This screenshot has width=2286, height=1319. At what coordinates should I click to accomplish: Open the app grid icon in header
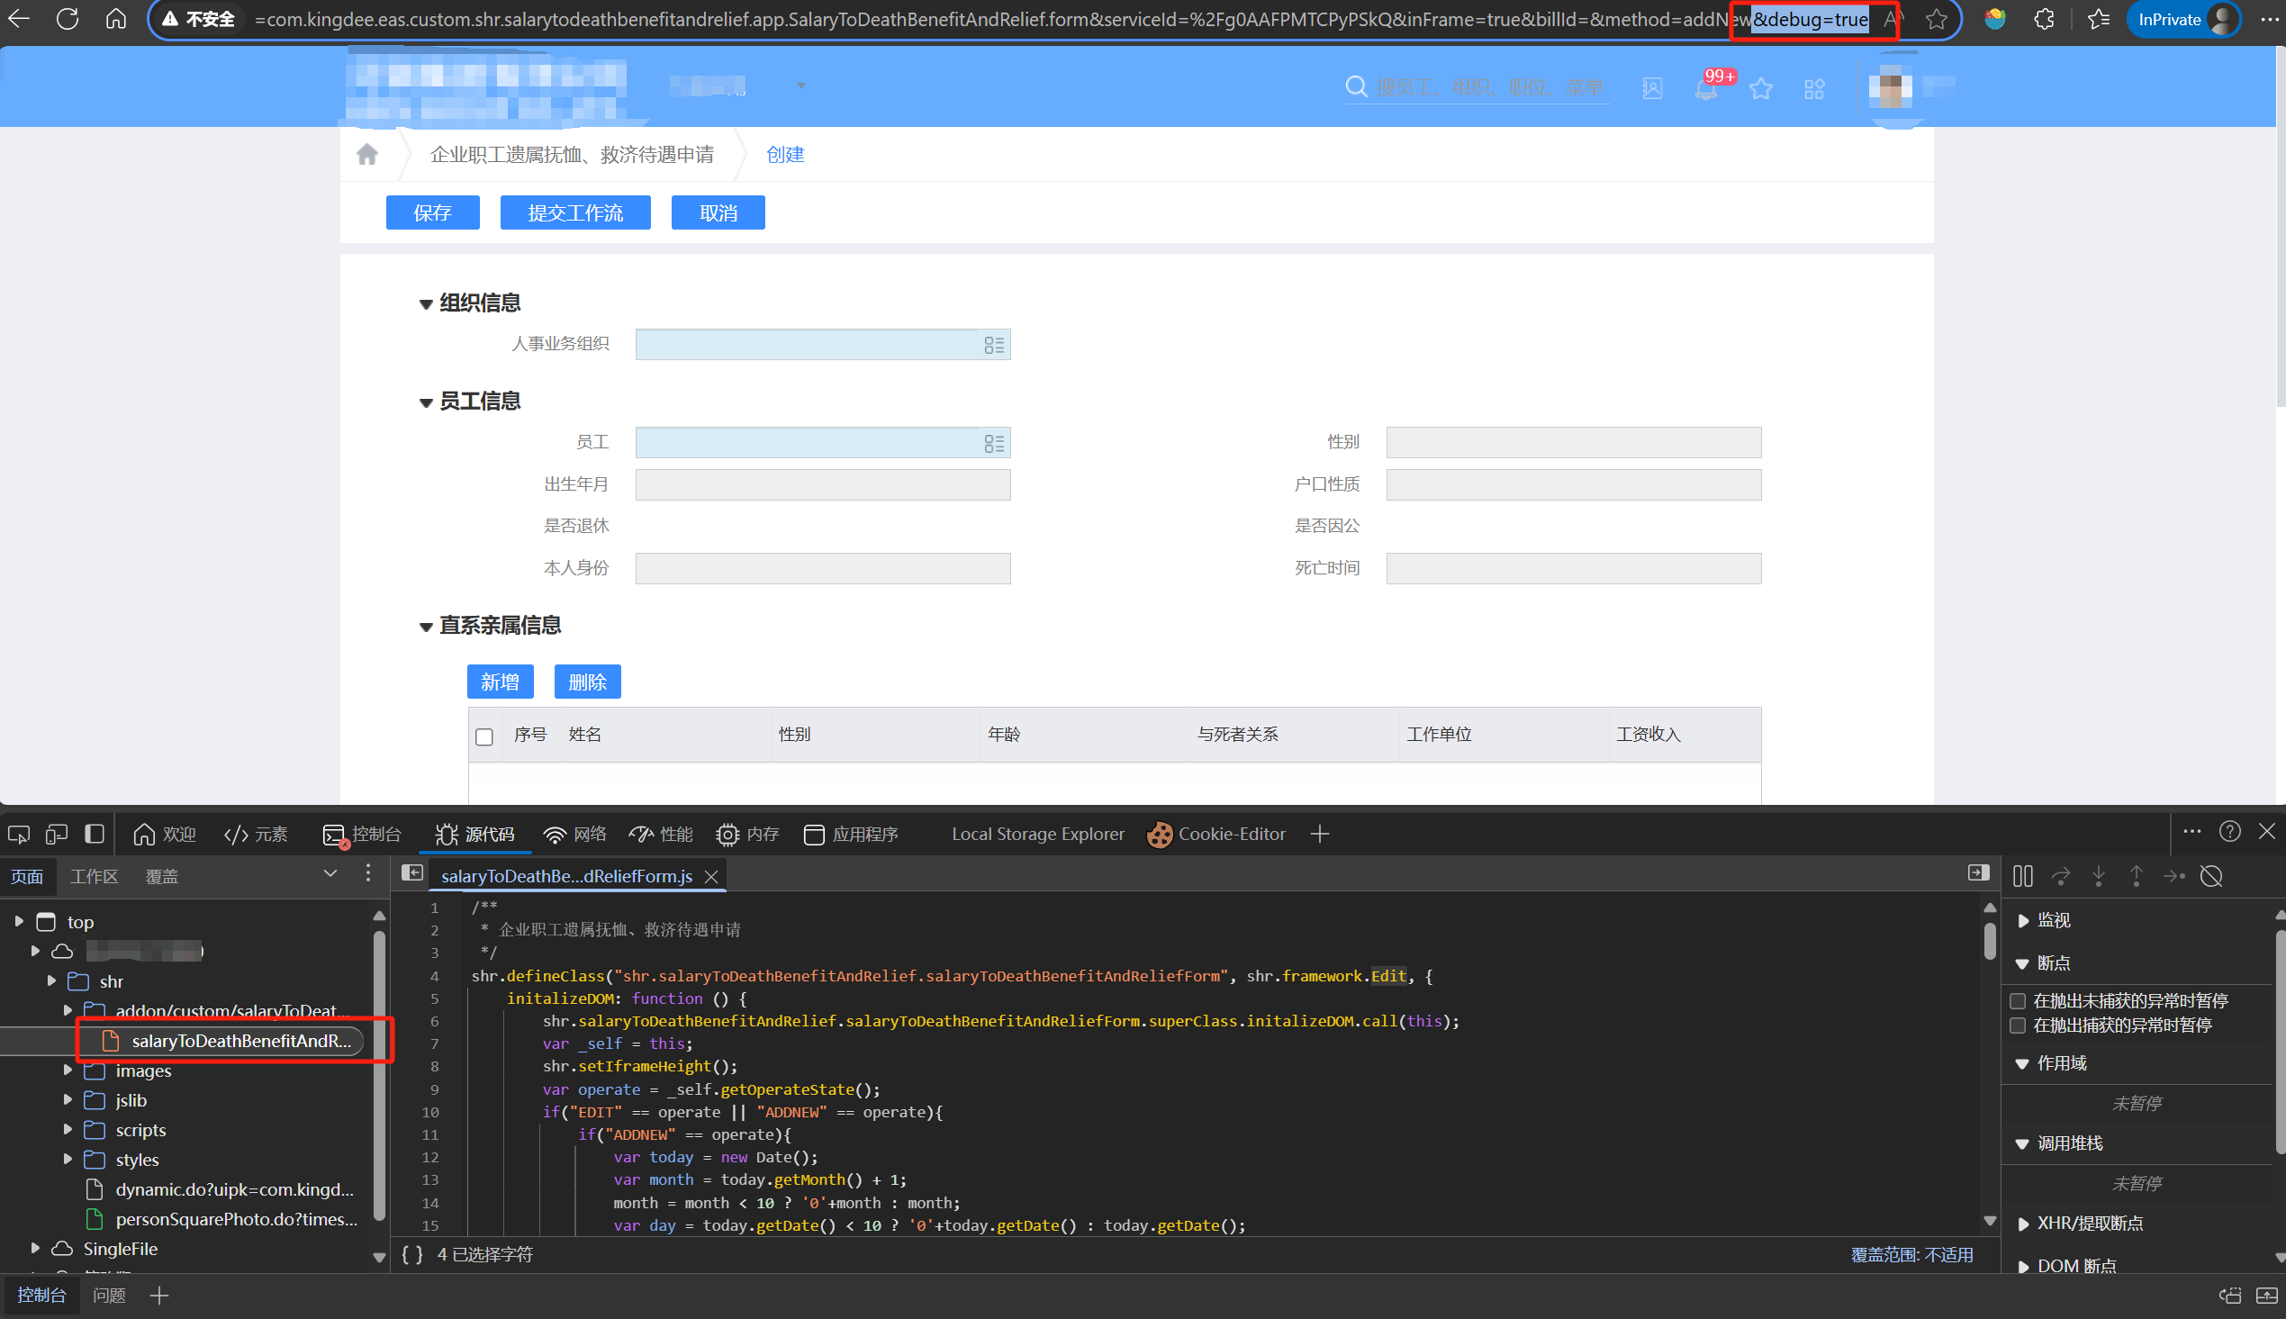[x=1814, y=89]
